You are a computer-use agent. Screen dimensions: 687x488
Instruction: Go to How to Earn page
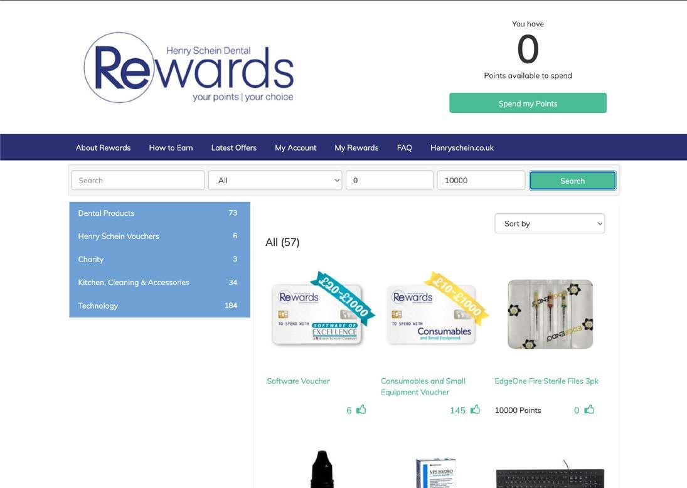171,147
